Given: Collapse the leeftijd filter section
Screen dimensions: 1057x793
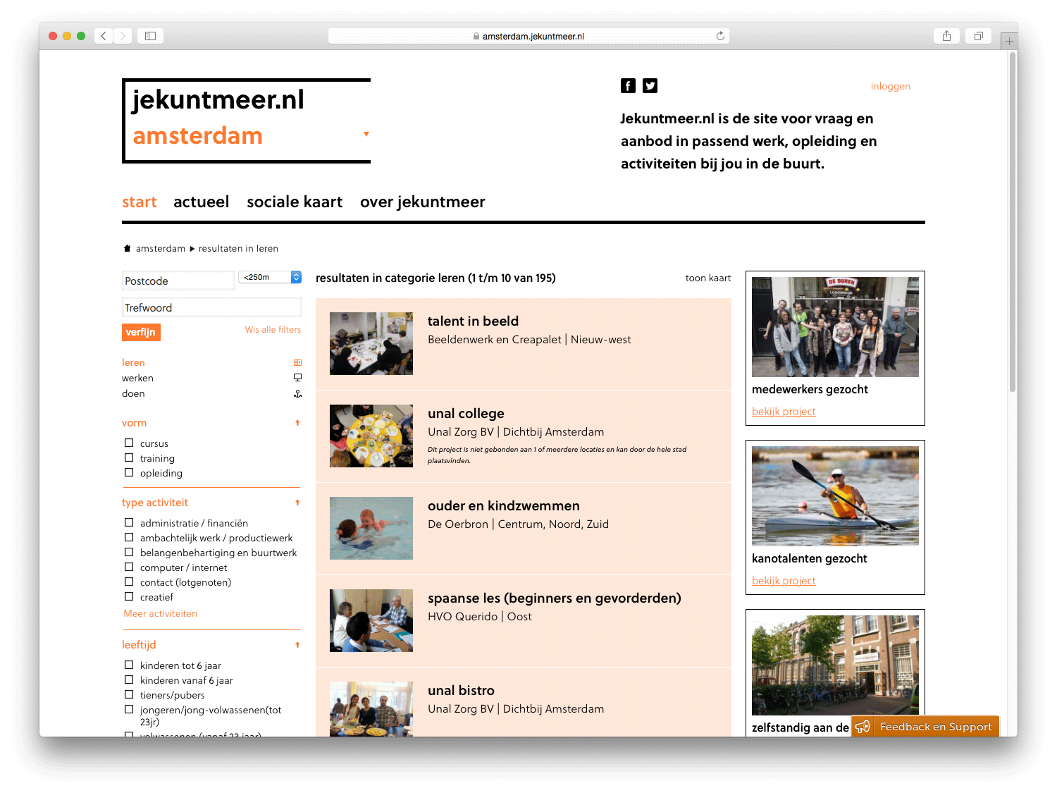Looking at the screenshot, I should click(x=297, y=645).
